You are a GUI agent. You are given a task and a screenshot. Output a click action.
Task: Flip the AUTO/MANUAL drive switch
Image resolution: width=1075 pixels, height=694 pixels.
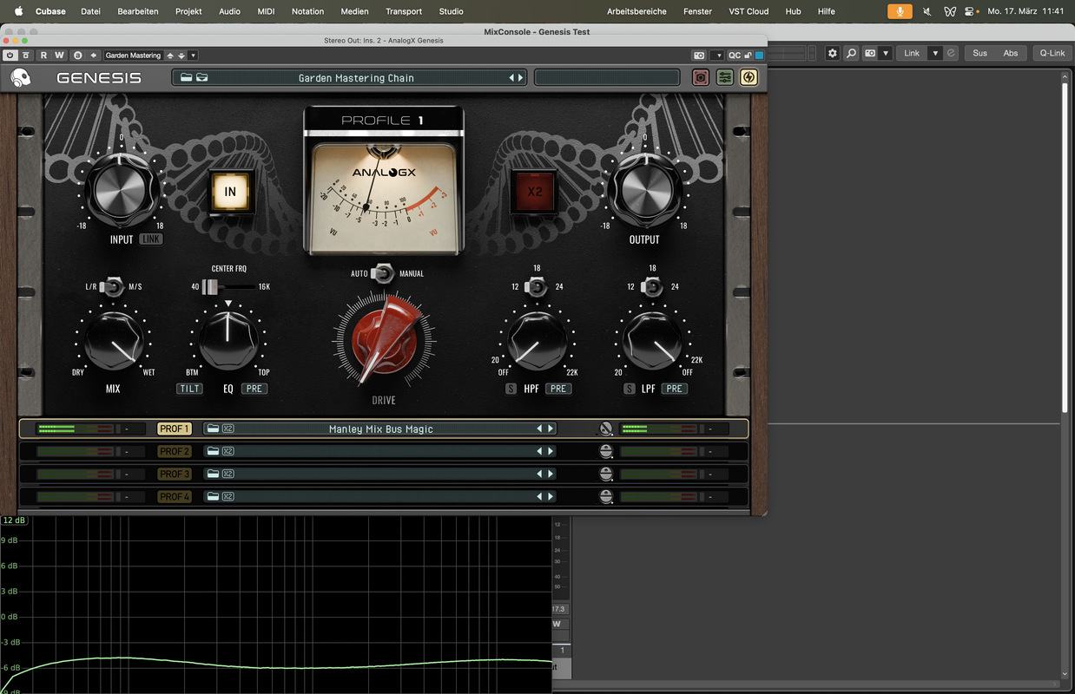coord(382,274)
